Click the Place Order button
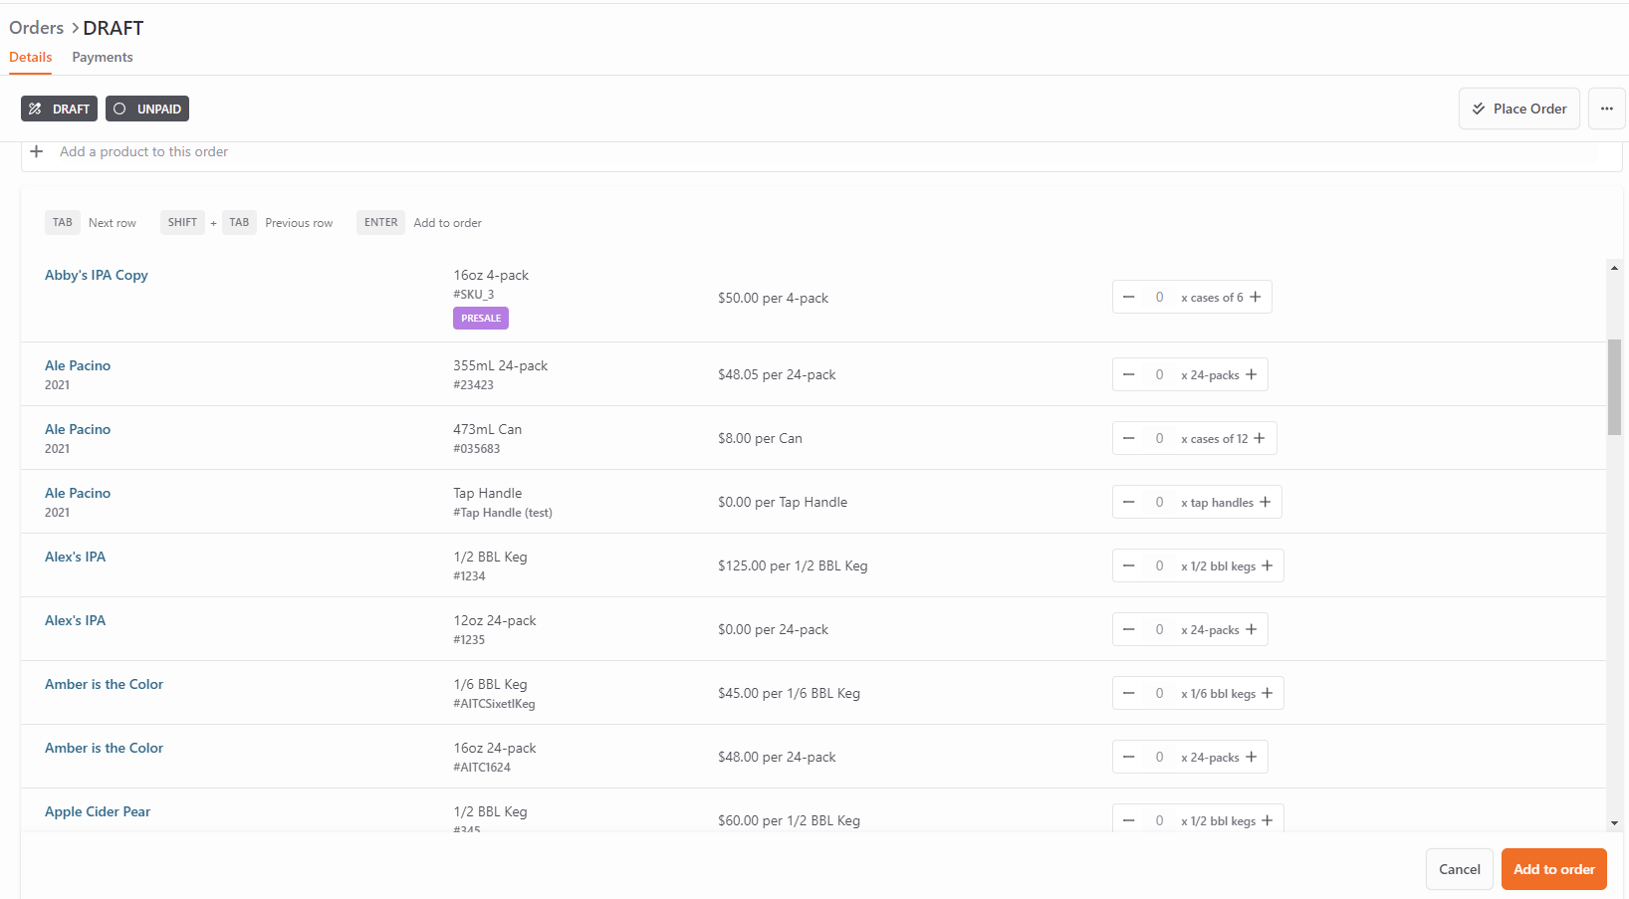 click(1519, 109)
